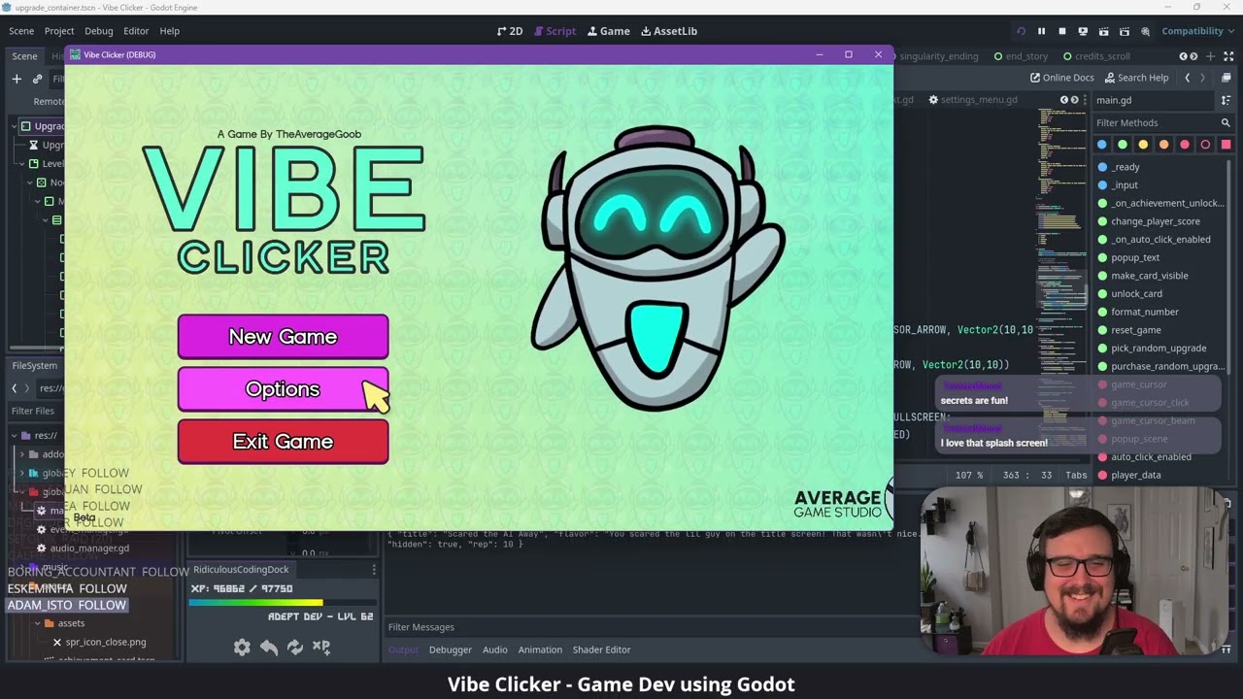Screen dimensions: 1243x699
Task: Open the Debug menu
Action: pos(99,31)
